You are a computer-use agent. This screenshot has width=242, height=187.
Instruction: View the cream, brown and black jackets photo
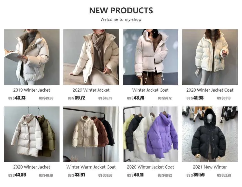coord(91,134)
